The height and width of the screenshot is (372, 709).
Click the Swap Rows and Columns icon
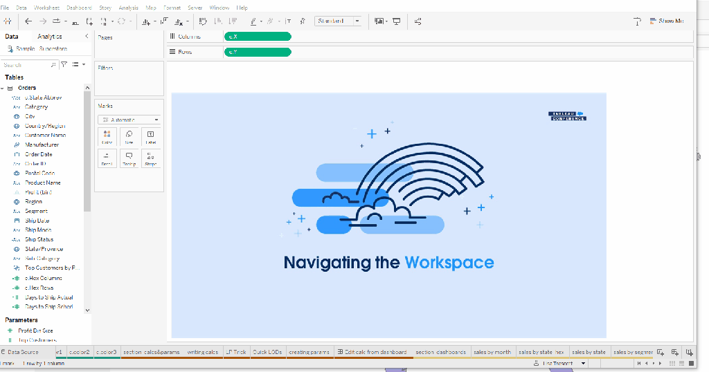coord(203,21)
